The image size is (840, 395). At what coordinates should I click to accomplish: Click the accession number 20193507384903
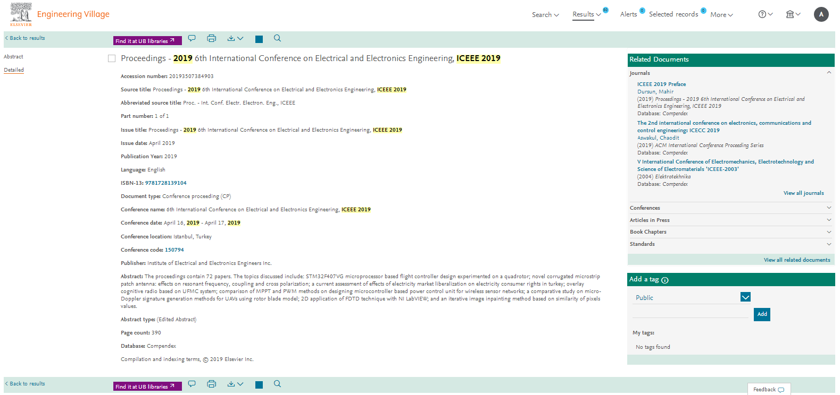click(x=192, y=76)
